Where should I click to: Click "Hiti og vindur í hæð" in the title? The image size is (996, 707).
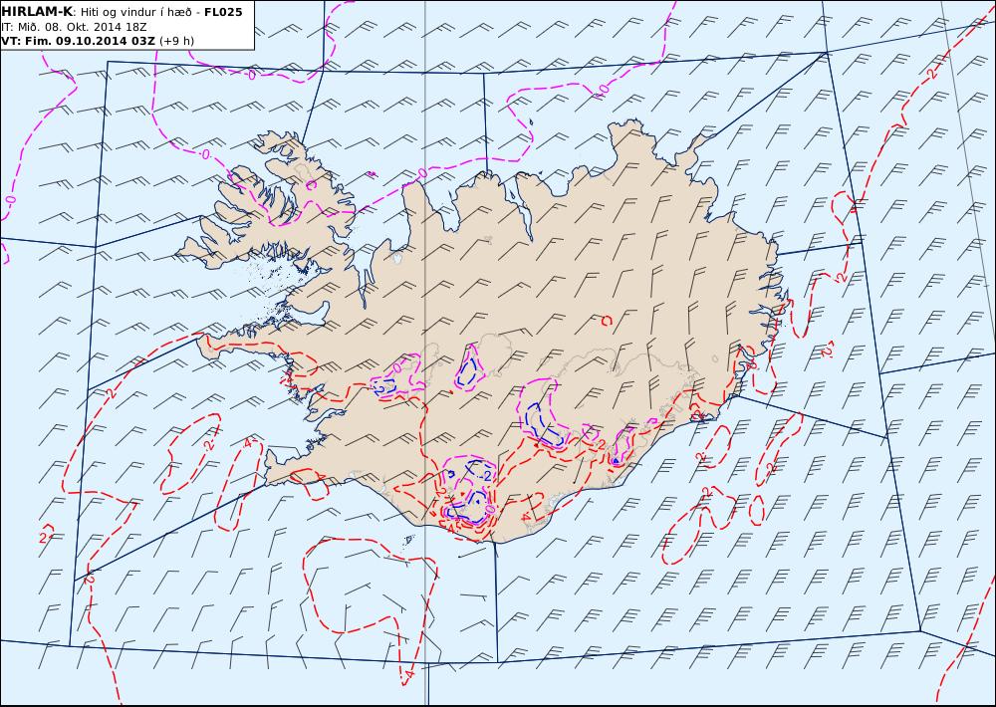click(134, 12)
